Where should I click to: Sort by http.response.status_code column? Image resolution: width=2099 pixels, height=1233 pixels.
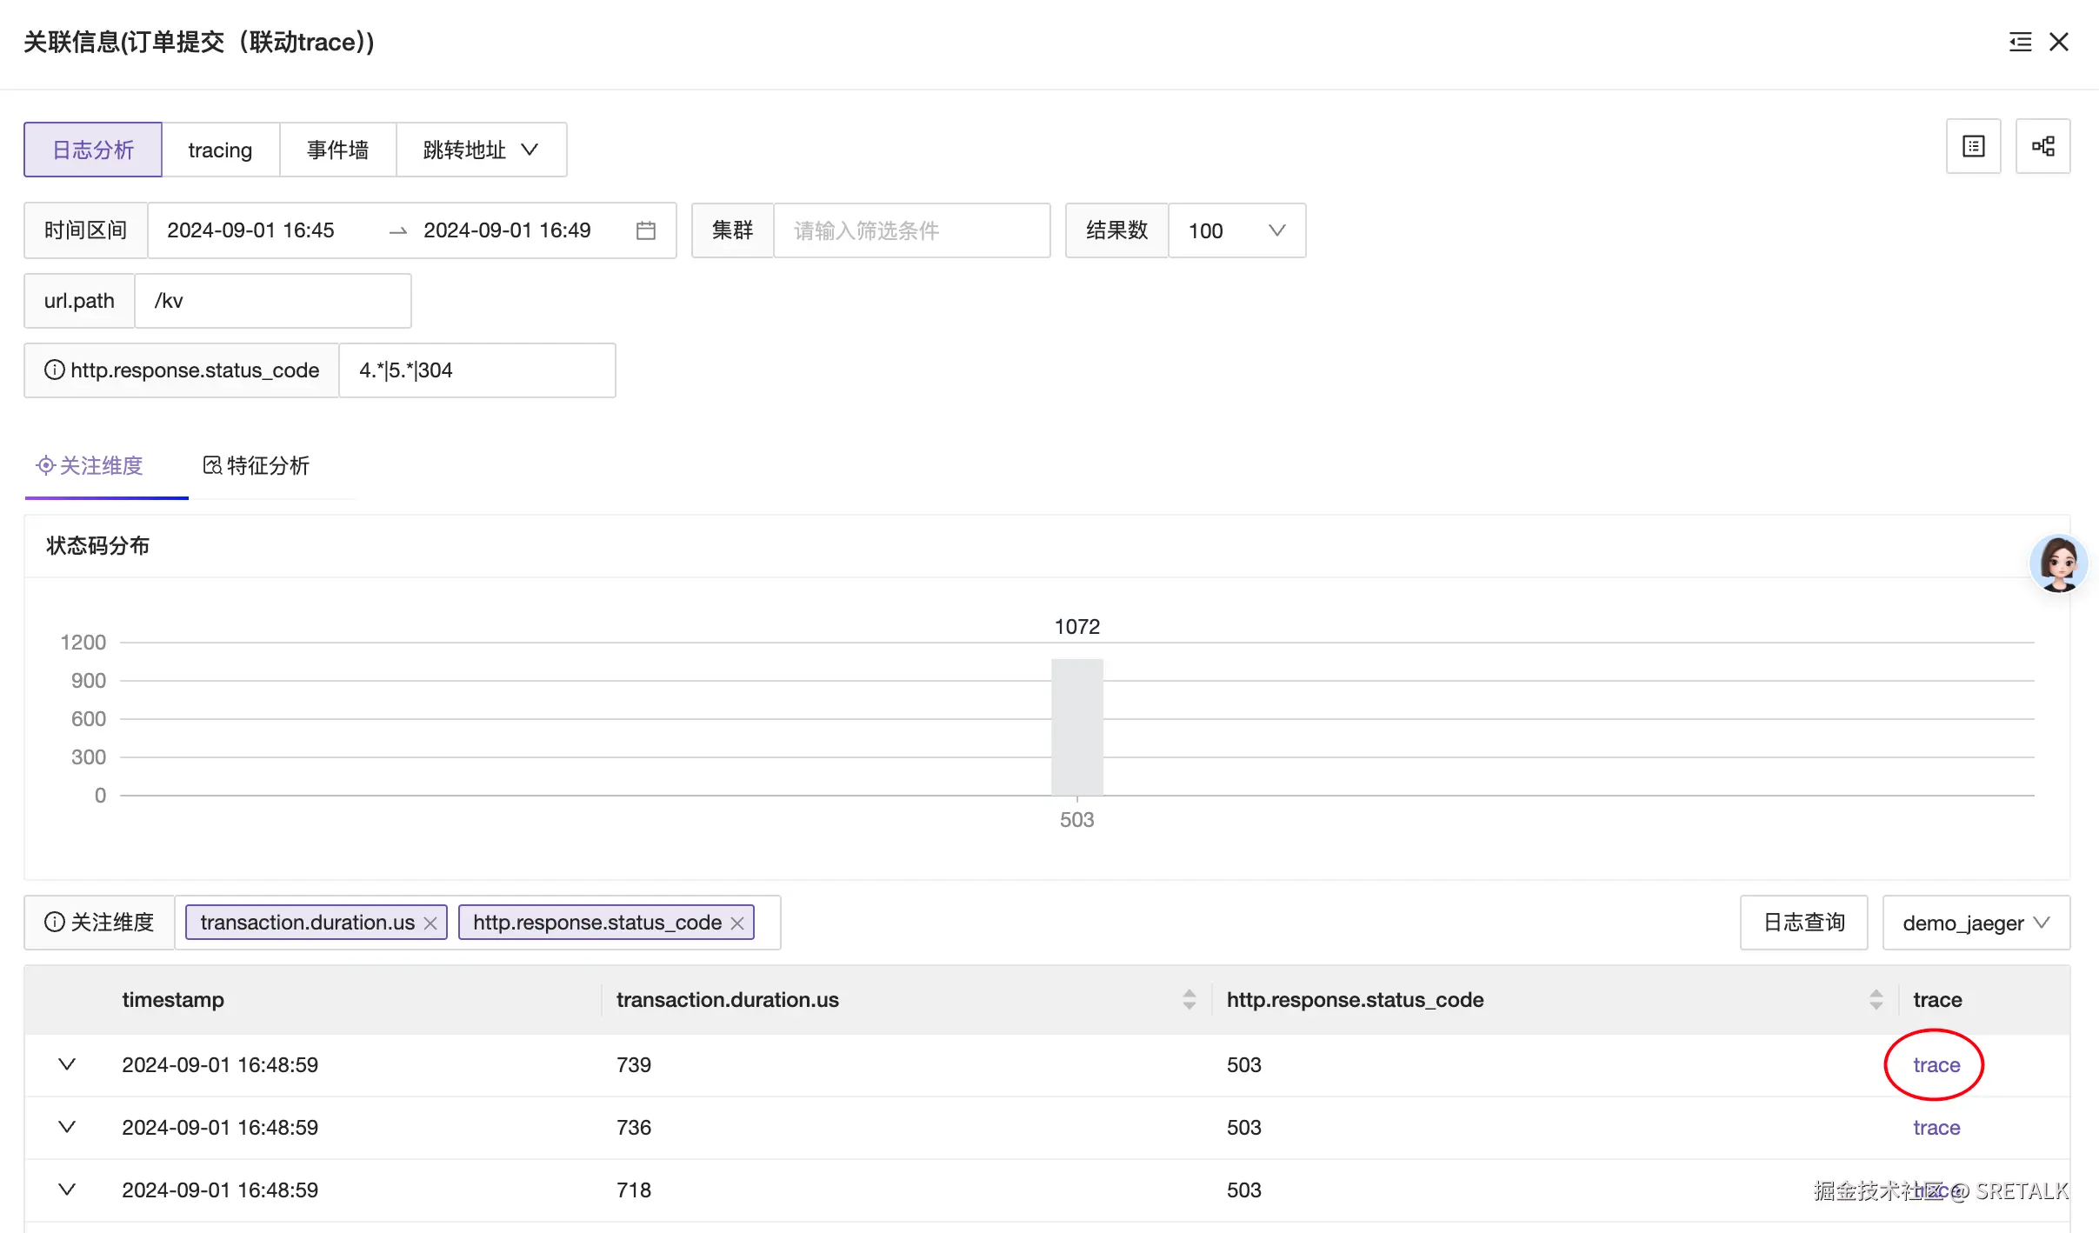[1876, 1000]
